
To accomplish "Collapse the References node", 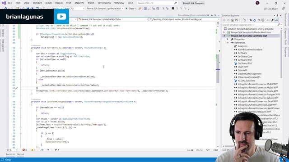I will pos(228,43).
